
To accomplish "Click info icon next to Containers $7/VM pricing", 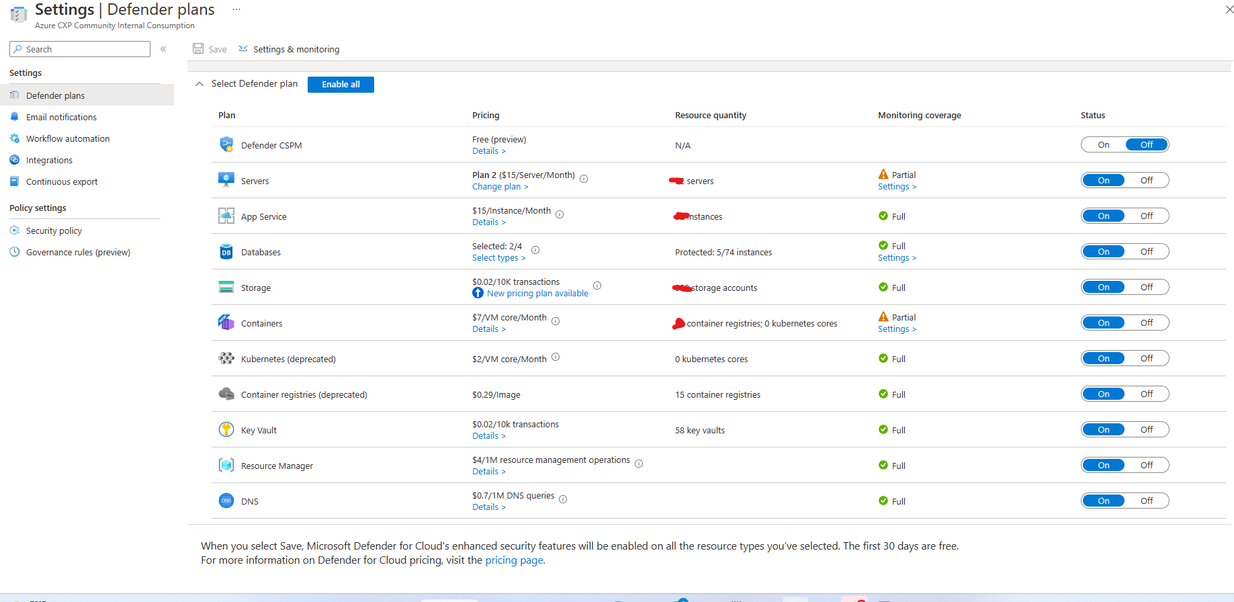I will (556, 321).
